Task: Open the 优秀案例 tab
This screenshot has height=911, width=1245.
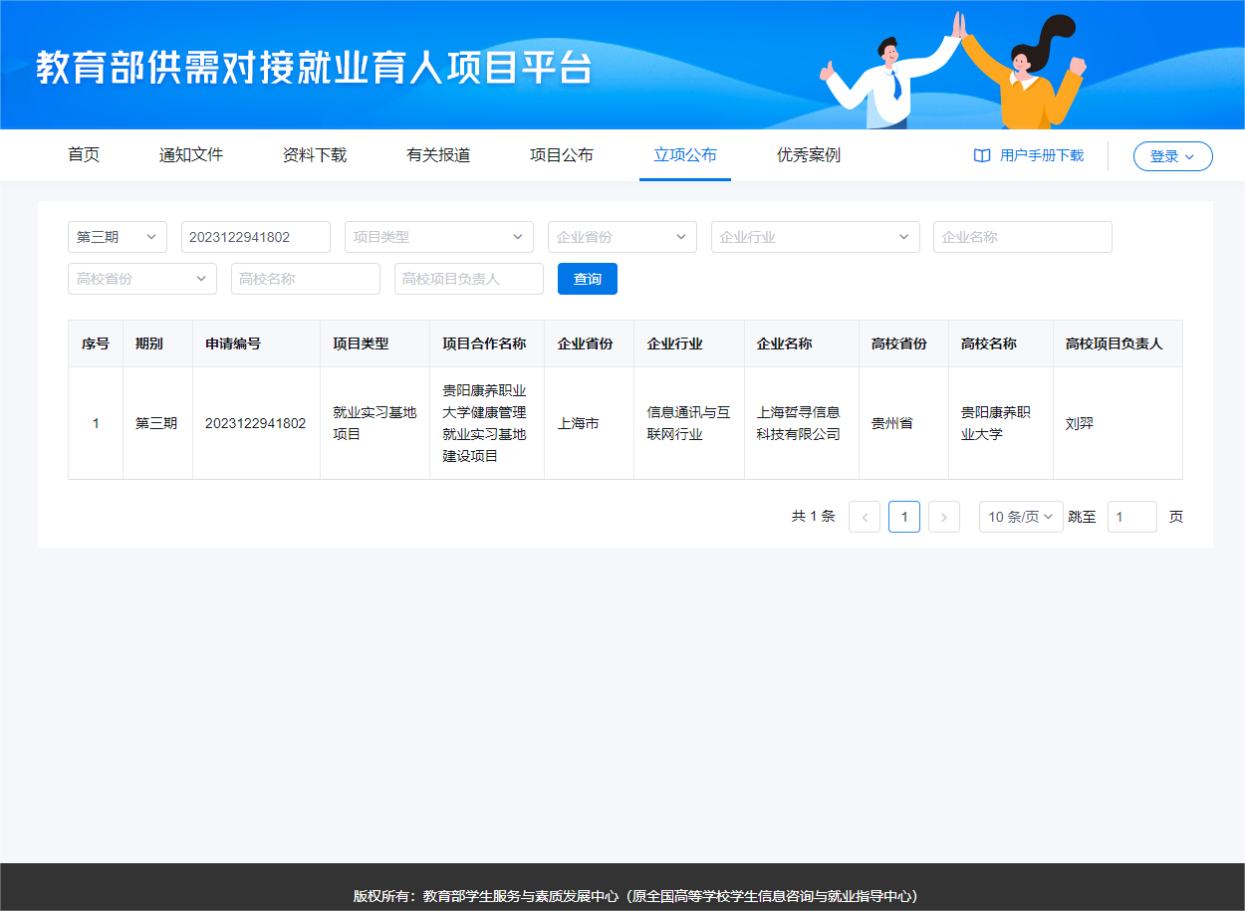Action: (x=808, y=155)
